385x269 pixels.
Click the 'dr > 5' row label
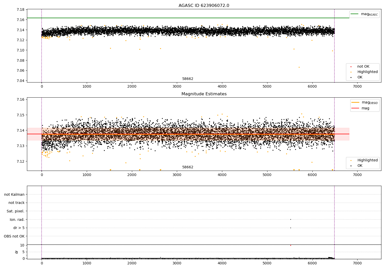click(x=19, y=228)
